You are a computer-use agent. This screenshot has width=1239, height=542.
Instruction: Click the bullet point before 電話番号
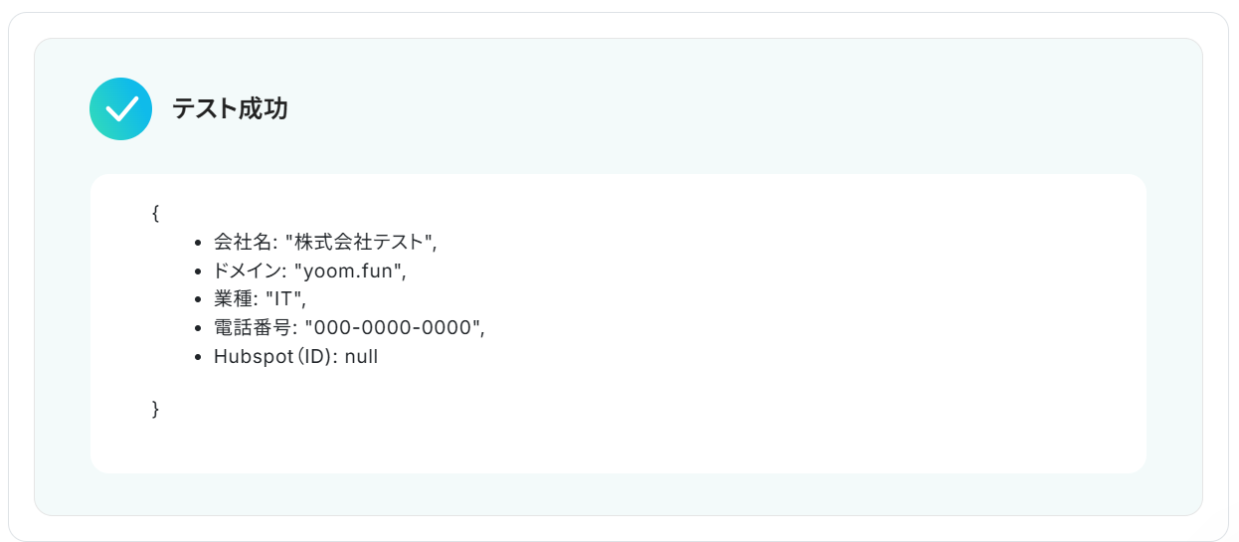[200, 329]
